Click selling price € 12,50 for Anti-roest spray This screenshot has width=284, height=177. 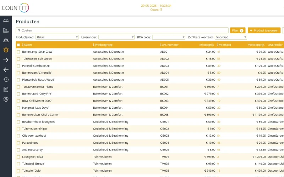(261, 150)
